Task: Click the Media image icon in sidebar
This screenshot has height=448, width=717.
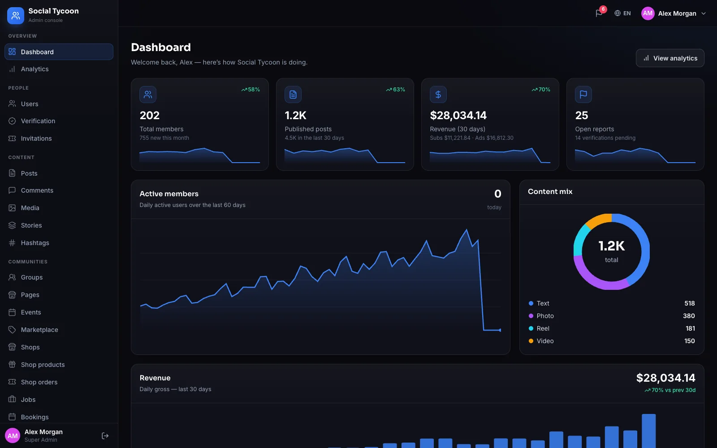Action: click(x=12, y=208)
